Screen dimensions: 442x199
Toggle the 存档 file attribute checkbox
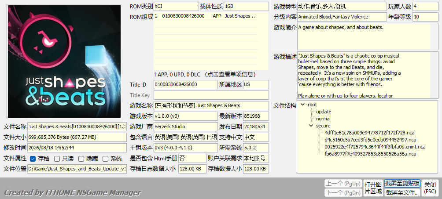click(x=33, y=159)
